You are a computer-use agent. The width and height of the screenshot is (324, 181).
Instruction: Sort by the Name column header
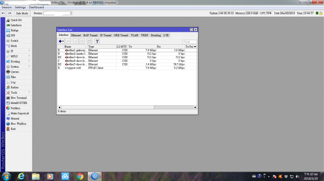(76, 47)
